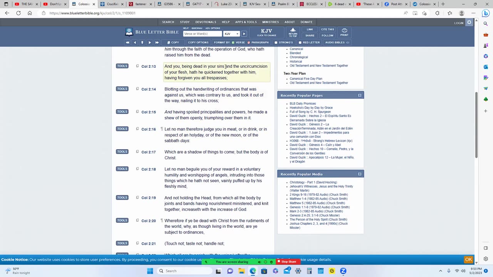Click the browser address bar URL
Image resolution: width=493 pixels, height=277 pixels.
92,13
